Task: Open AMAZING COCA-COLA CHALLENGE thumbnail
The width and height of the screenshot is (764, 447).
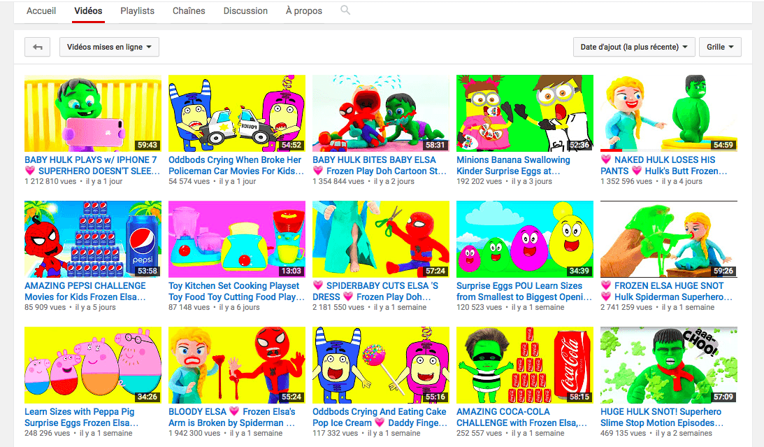Action: 525,365
